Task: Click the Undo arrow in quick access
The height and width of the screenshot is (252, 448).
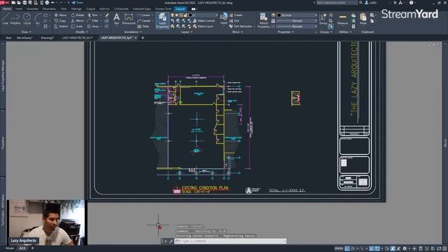Action: [53, 3]
